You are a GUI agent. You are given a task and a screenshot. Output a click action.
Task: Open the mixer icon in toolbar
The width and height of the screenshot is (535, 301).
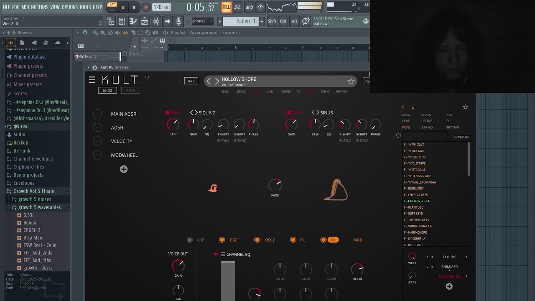point(156,21)
